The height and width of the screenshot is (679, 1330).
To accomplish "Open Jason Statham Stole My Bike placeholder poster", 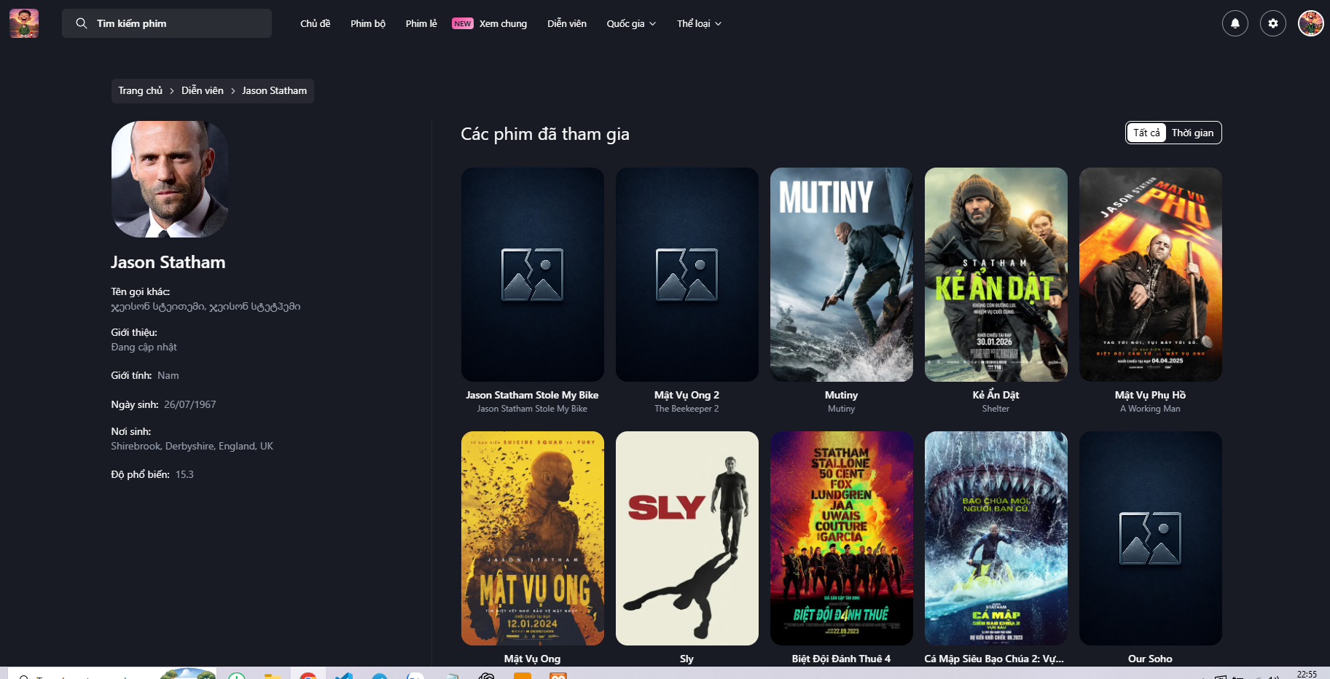I will pos(533,275).
